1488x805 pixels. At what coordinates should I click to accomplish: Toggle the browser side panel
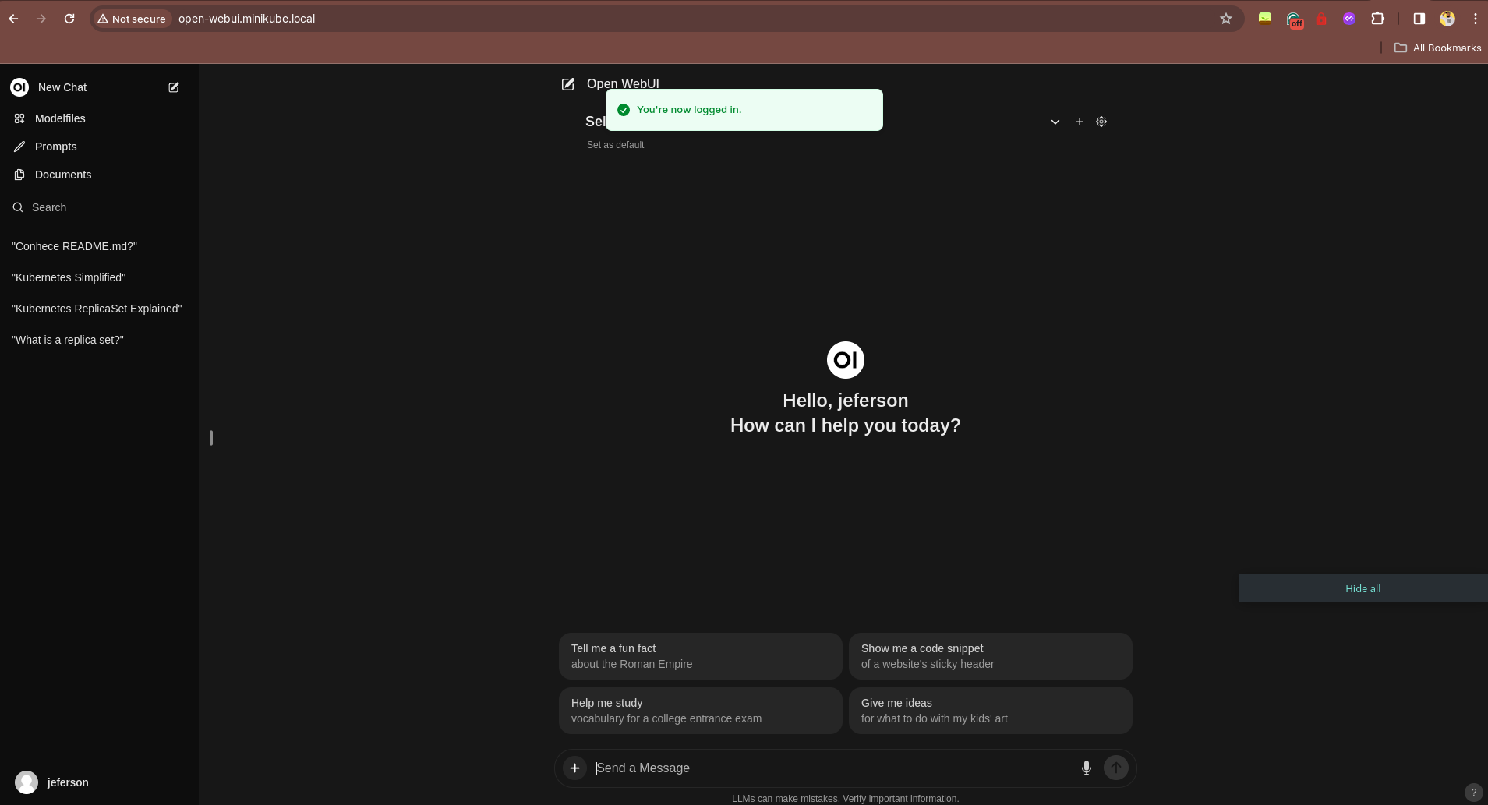tap(1419, 19)
